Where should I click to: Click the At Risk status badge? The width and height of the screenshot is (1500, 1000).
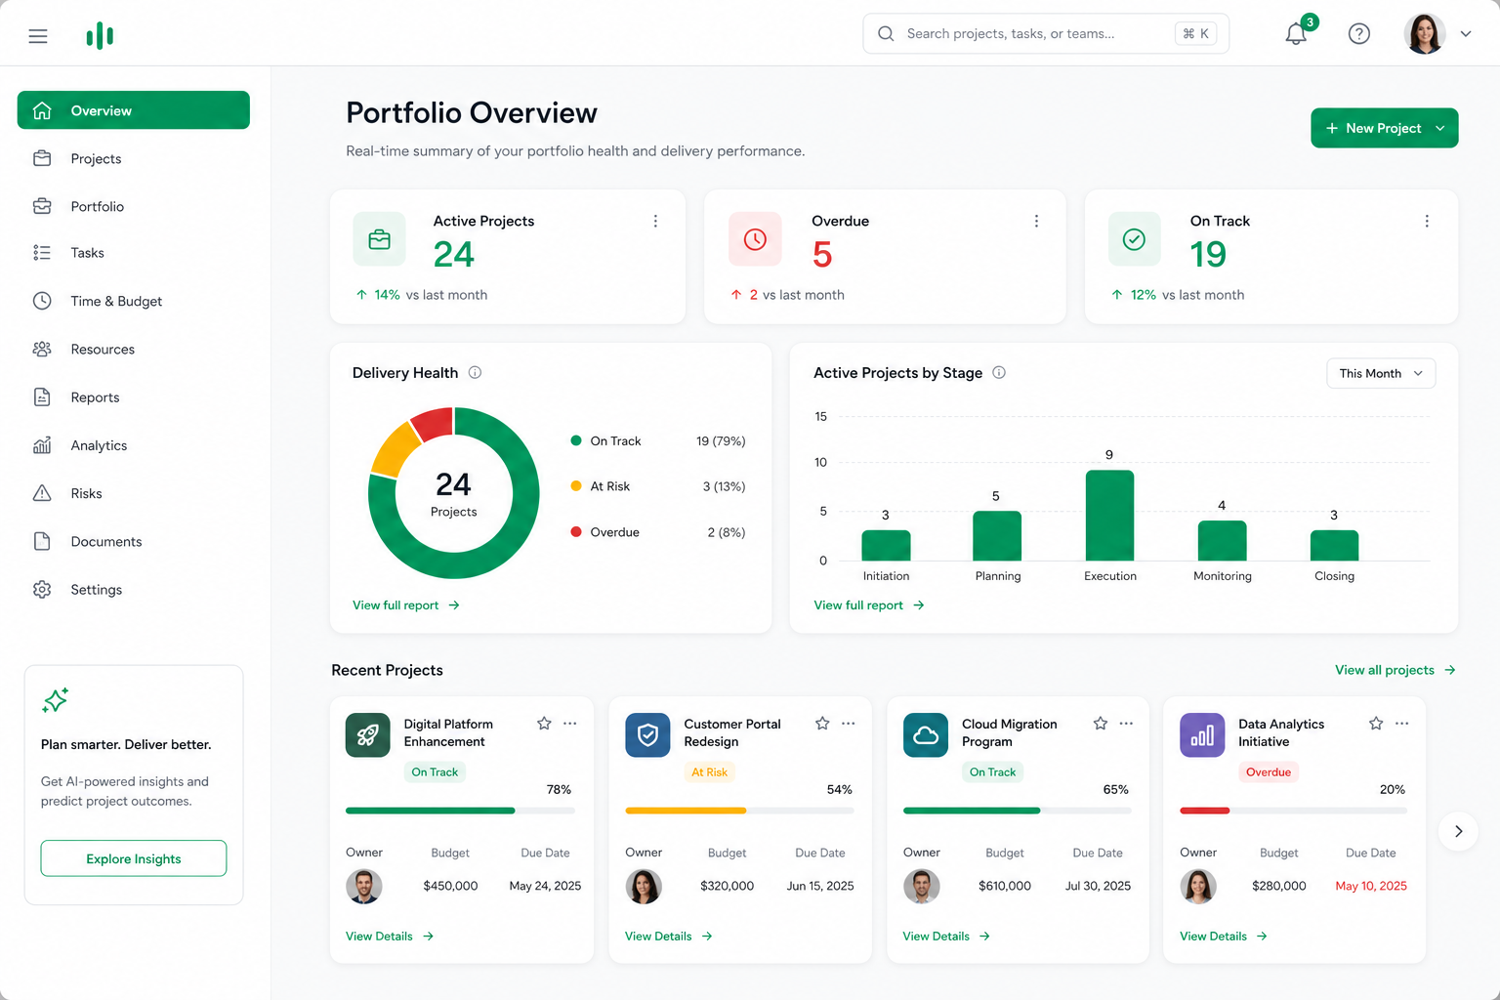pos(710,772)
